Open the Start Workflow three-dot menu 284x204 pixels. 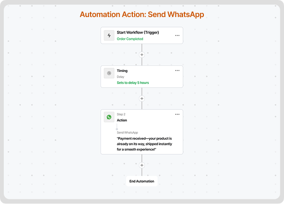coord(177,35)
